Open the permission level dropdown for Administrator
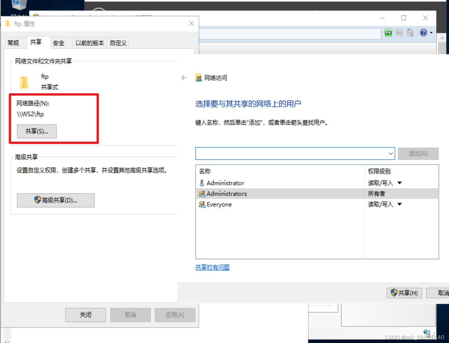The image size is (449, 343). click(400, 183)
